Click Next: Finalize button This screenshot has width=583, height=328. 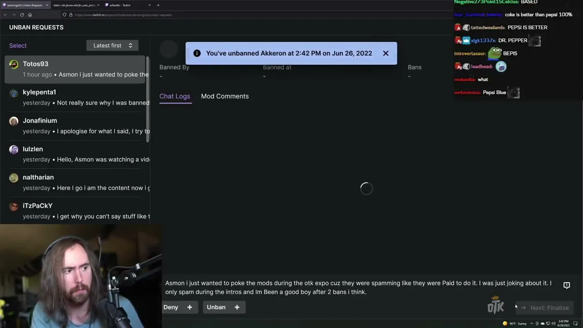pyautogui.click(x=545, y=308)
